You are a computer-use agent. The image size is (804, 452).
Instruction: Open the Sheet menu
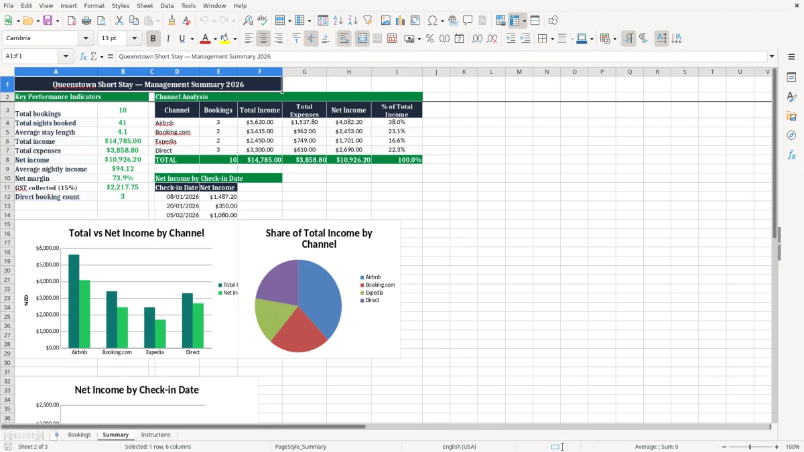click(x=145, y=5)
